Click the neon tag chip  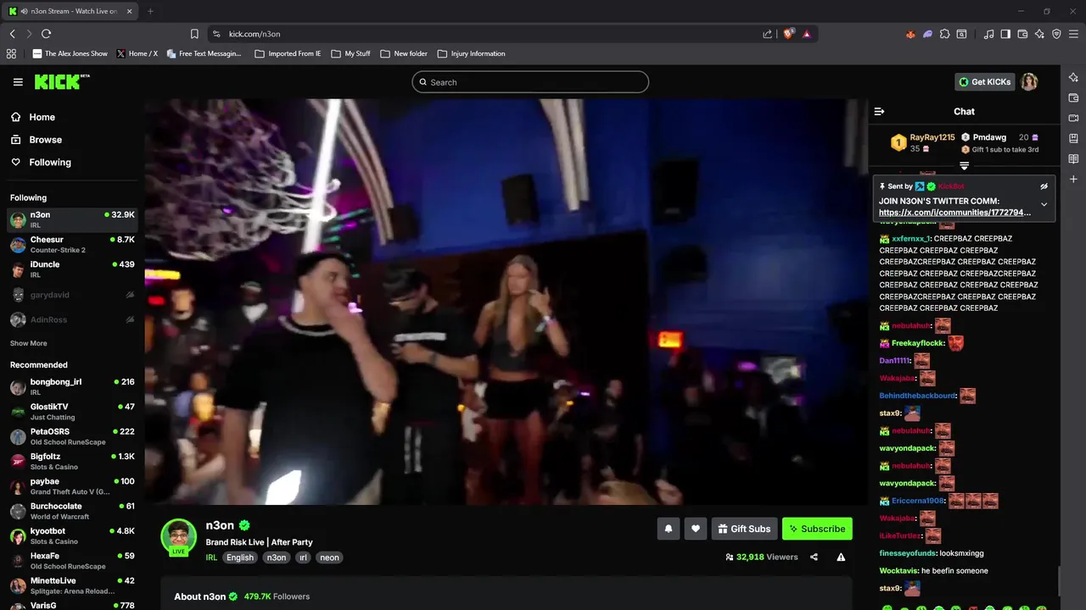coord(330,557)
